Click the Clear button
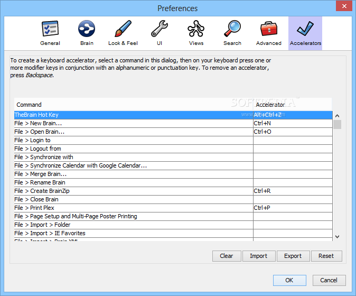The image size is (356, 296). click(227, 256)
